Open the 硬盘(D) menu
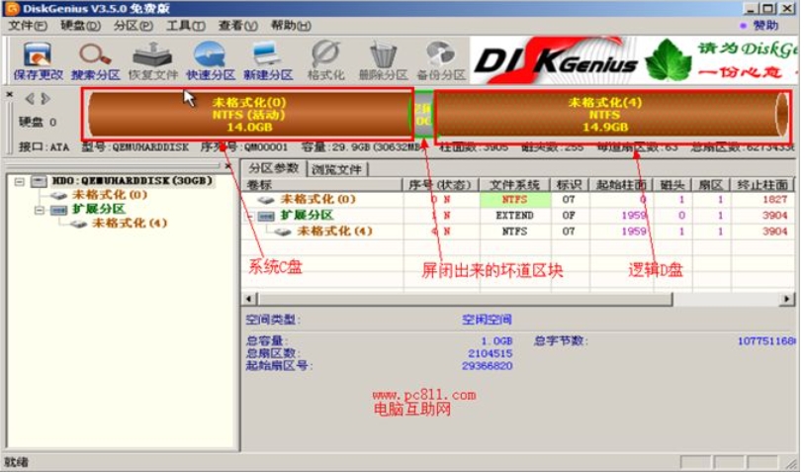This screenshot has height=473, width=805. [x=81, y=25]
